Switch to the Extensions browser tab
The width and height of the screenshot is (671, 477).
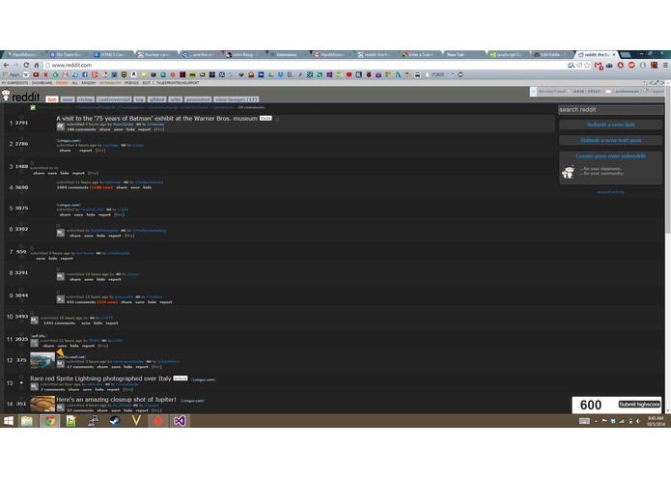tap(287, 55)
